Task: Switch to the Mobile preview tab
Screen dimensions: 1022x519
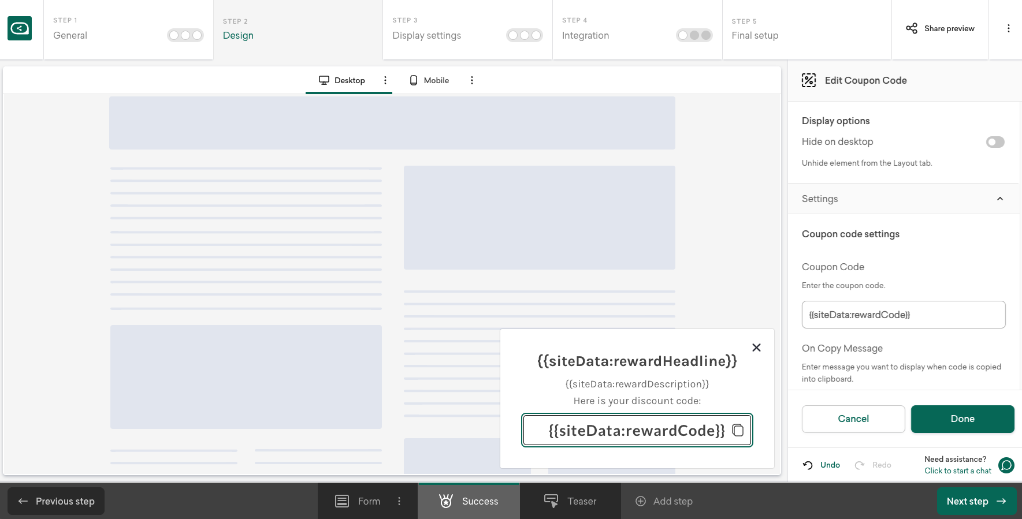Action: (x=429, y=80)
